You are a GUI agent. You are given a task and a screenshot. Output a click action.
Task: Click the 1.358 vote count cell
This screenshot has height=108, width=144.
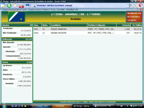tap(127, 29)
